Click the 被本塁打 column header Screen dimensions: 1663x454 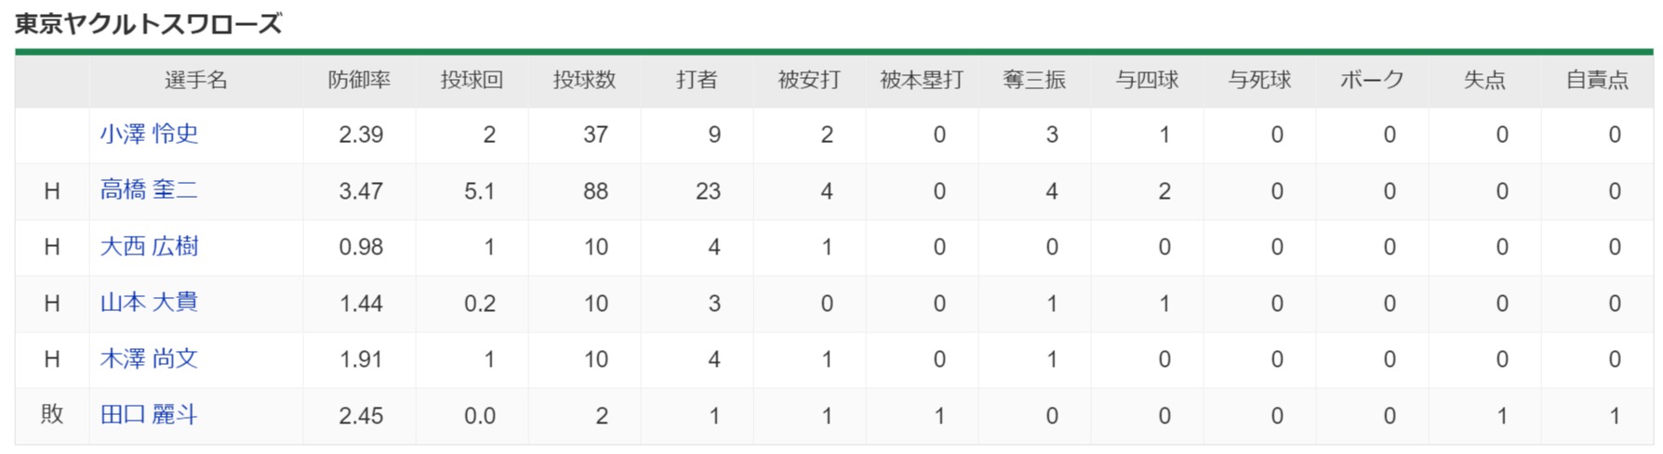[922, 81]
